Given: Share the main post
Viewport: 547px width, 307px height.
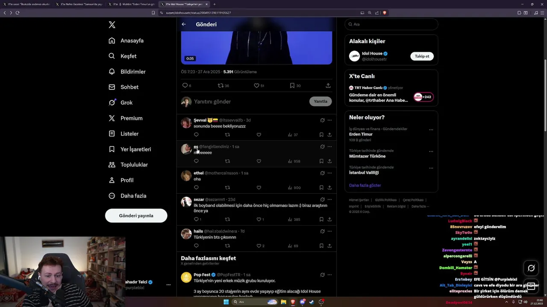Looking at the screenshot, I should click(x=328, y=85).
